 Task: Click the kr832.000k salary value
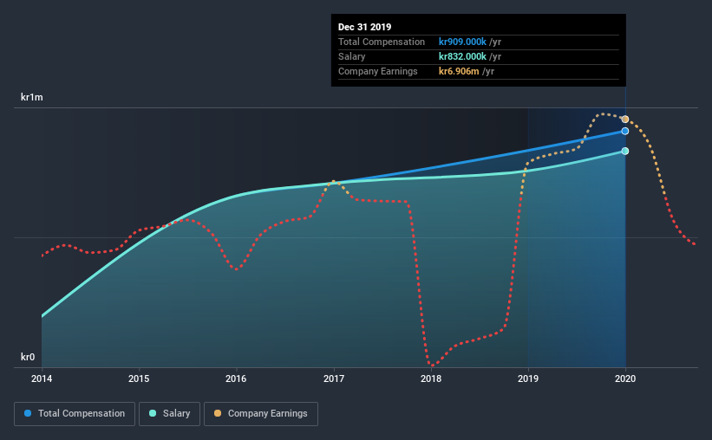click(462, 56)
